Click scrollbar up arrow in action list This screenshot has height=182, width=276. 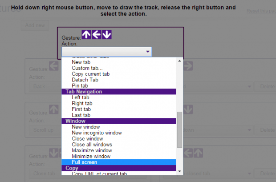point(179,61)
